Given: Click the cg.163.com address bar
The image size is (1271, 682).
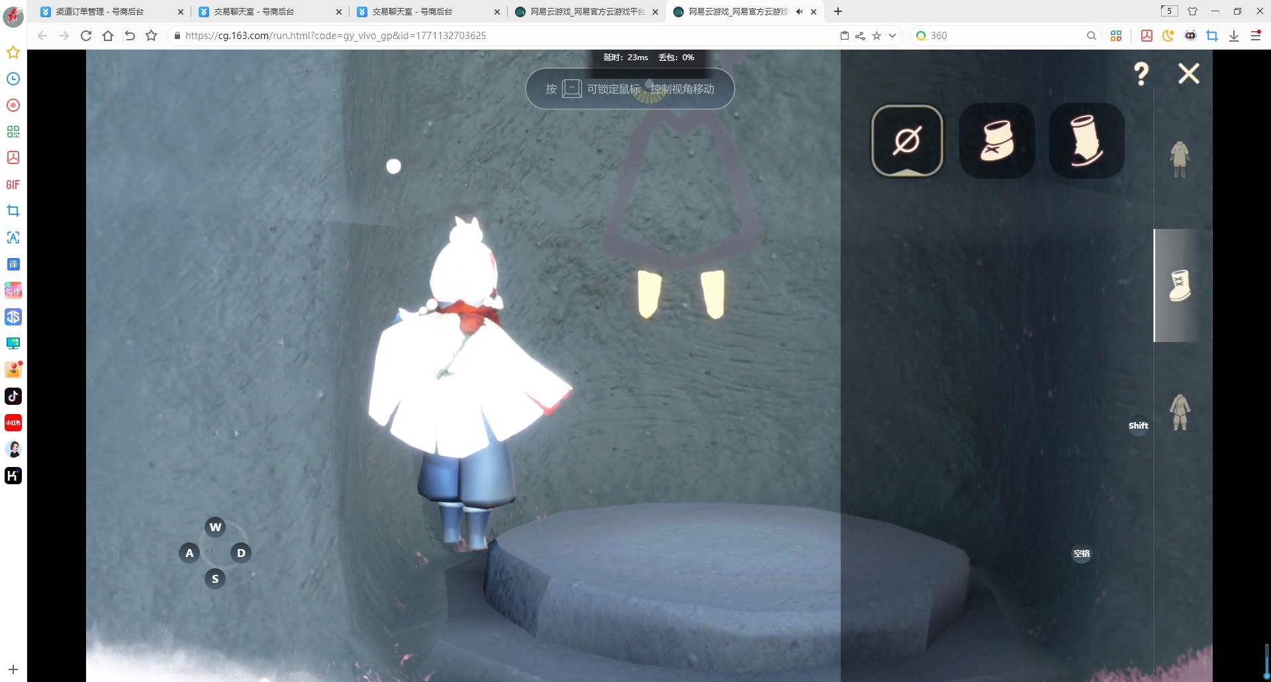Looking at the screenshot, I should click(503, 36).
